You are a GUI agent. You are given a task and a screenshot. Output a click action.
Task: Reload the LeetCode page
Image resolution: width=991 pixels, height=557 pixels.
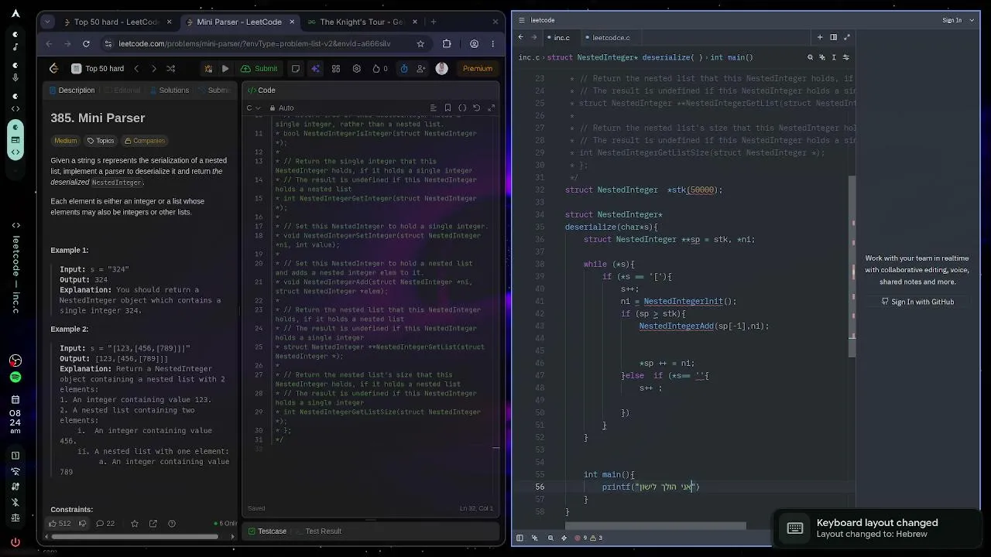pyautogui.click(x=86, y=44)
